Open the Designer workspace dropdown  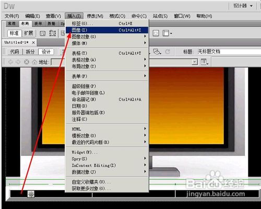243,6
